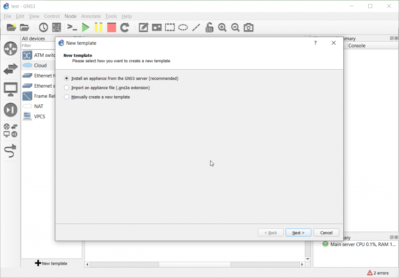
Task: Reload all nodes icon
Action: (125, 27)
